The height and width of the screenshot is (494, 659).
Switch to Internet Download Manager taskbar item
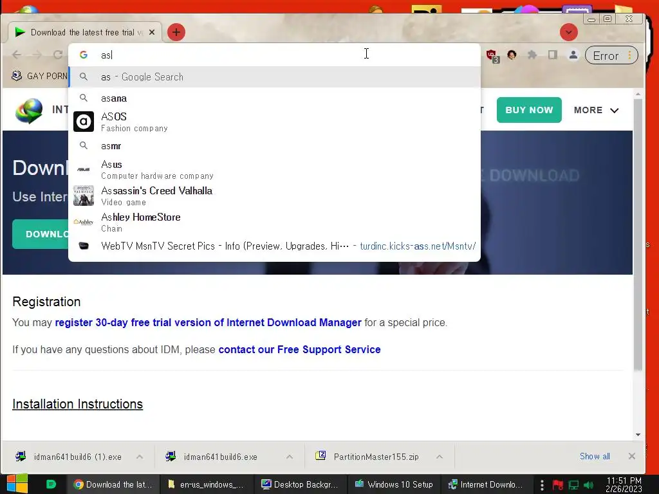[x=488, y=484]
